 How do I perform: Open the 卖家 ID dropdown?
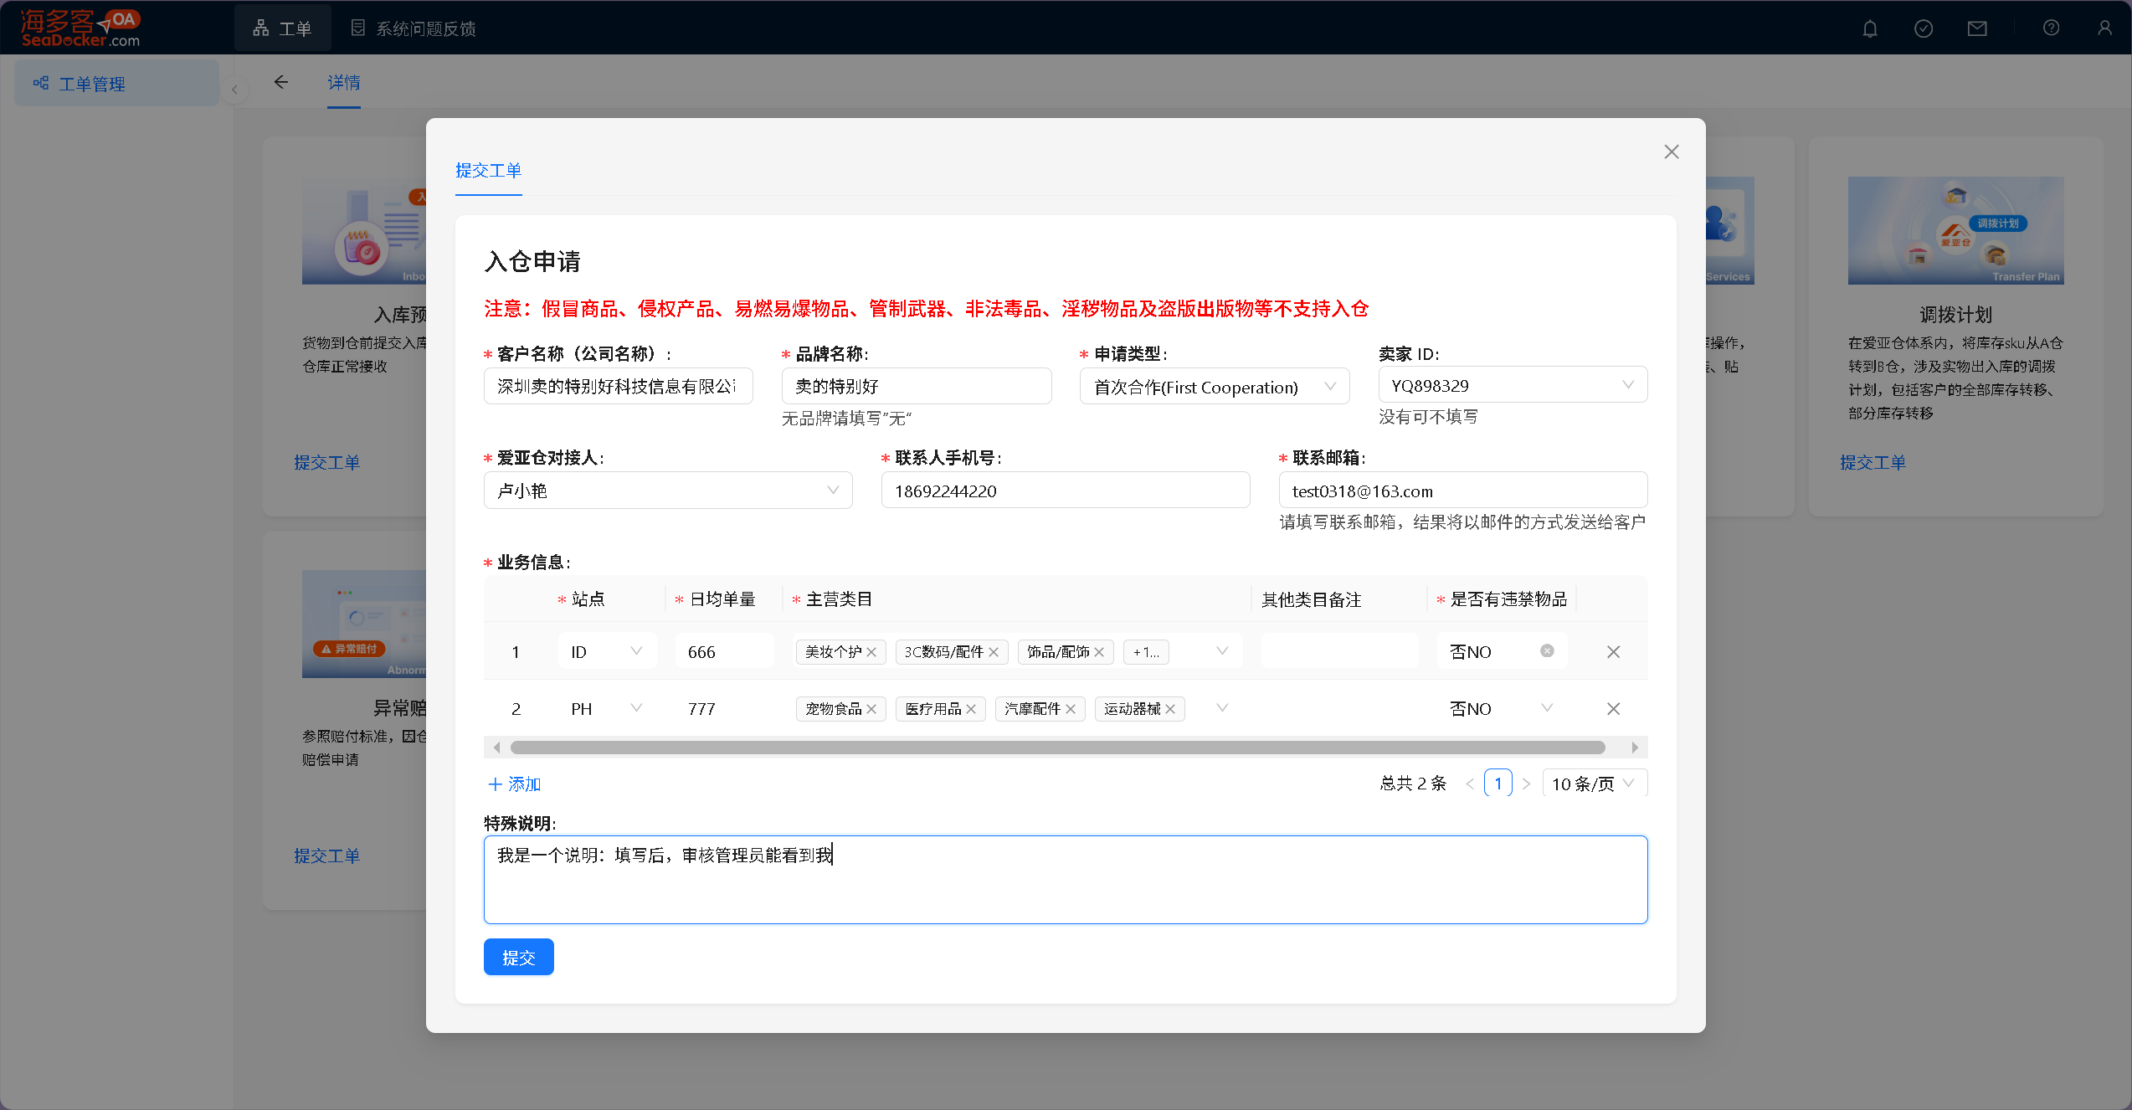pyautogui.click(x=1512, y=385)
